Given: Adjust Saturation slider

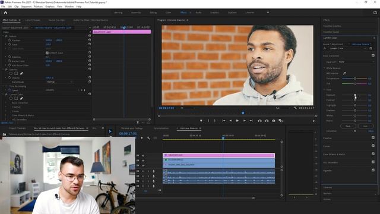Looking at the screenshot, I should click(x=355, y=131).
